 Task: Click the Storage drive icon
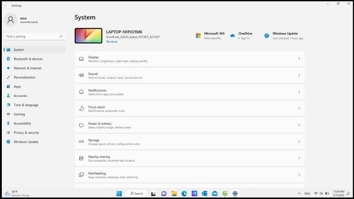81,142
